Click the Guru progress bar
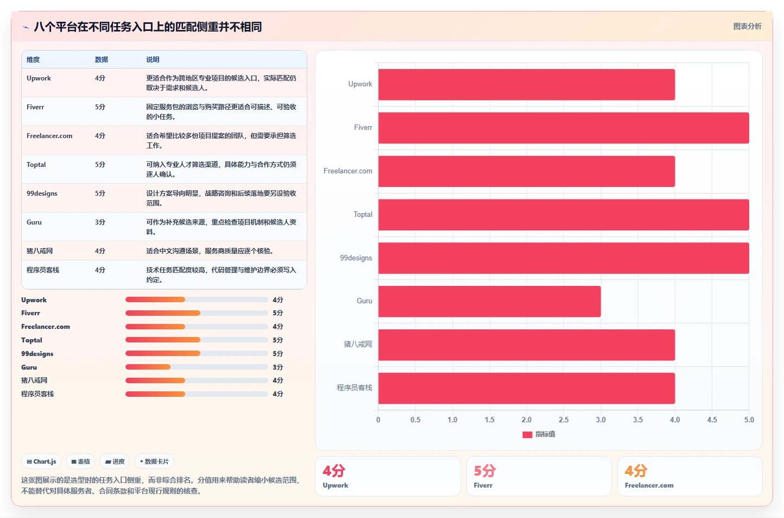The width and height of the screenshot is (784, 518). 197,367
